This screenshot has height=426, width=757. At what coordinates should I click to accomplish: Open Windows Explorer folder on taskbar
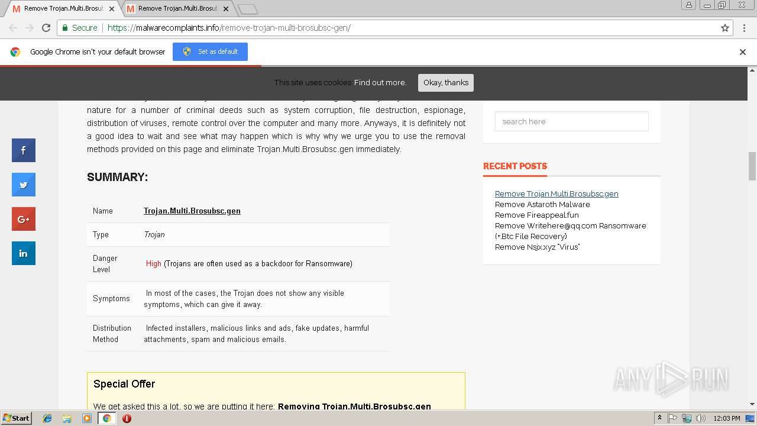(x=67, y=418)
